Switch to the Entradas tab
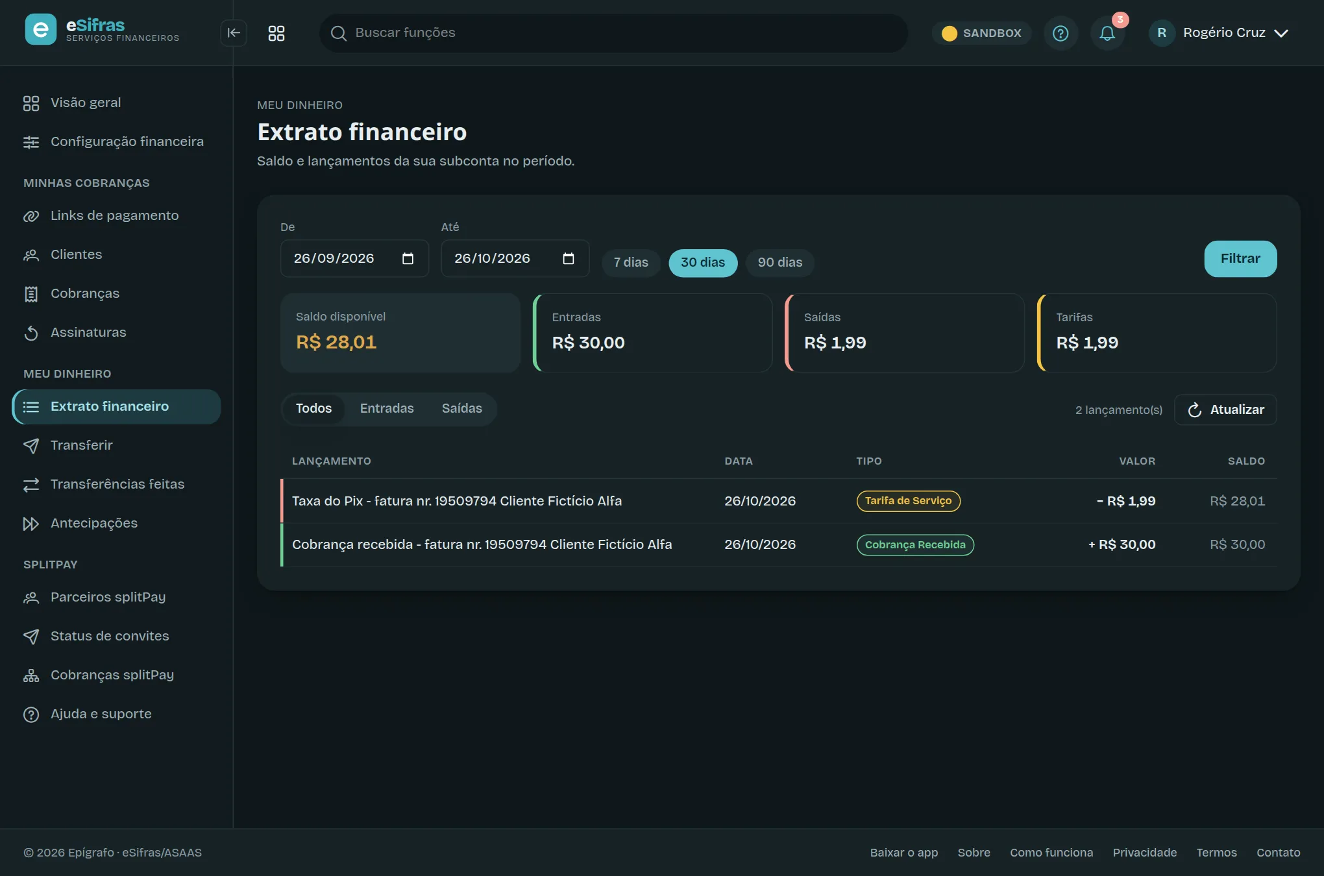Viewport: 1324px width, 876px height. pyautogui.click(x=387, y=409)
